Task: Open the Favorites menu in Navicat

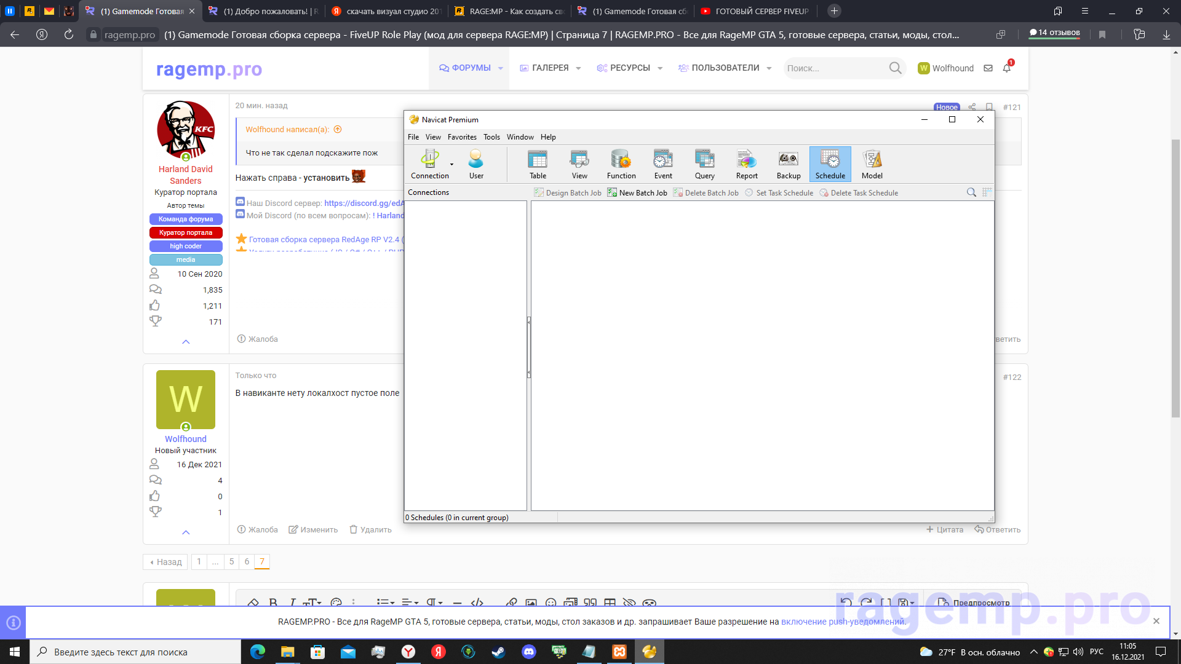Action: point(462,137)
